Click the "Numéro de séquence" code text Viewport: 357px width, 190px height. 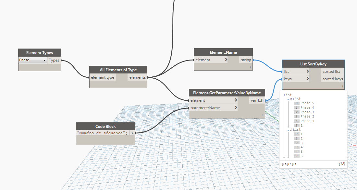tap(102, 133)
